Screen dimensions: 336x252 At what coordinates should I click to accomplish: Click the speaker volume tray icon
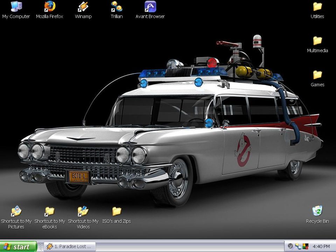(290, 246)
